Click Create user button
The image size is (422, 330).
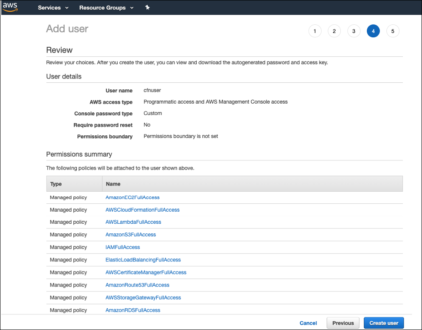click(383, 323)
